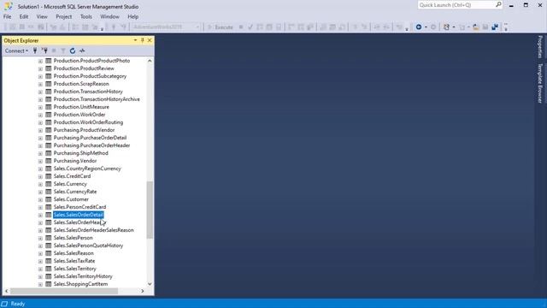Click the Open File folder icon in toolbar
This screenshot has height=308, width=547.
(476, 27)
